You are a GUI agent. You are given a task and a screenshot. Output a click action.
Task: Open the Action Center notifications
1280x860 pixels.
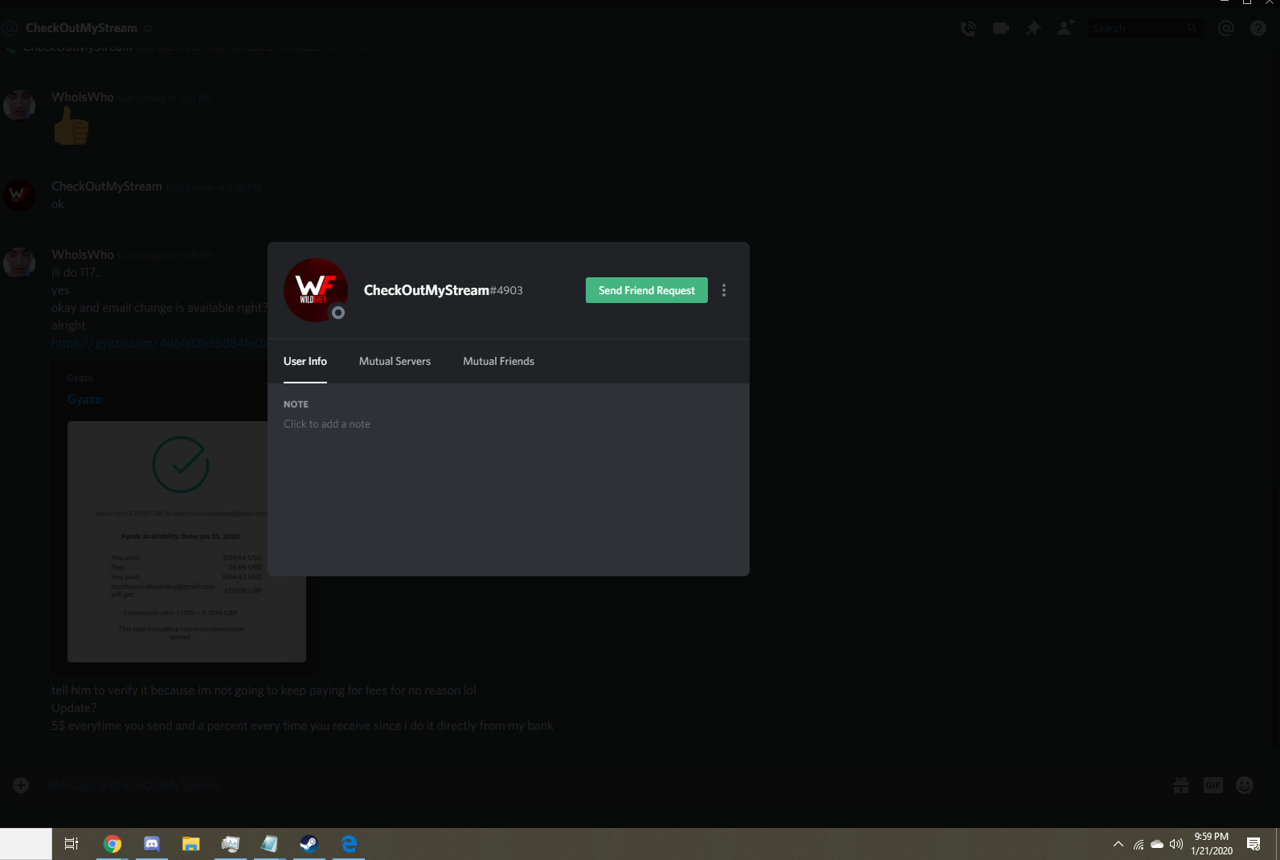point(1253,844)
